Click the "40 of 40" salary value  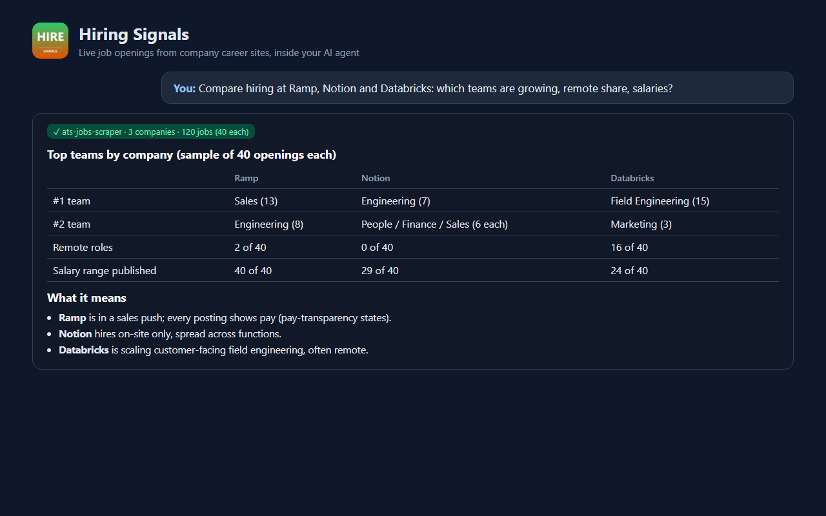coord(253,271)
